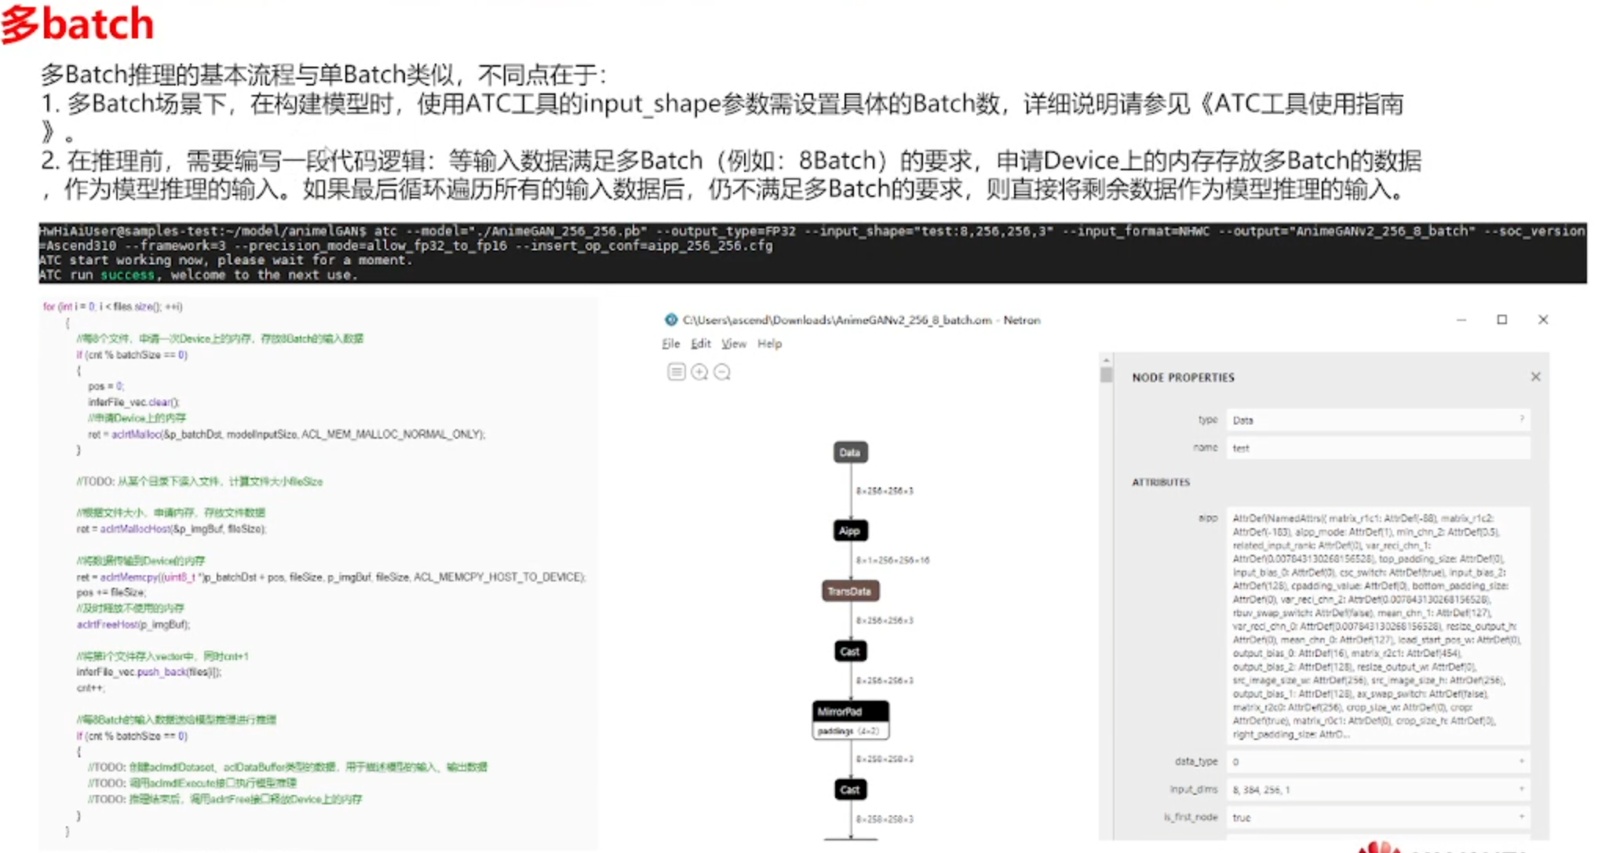Click the type field showing Data
The width and height of the screenshot is (1598, 853).
pos(1377,420)
